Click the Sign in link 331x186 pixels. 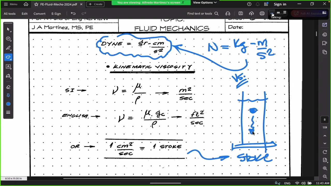click(280, 4)
